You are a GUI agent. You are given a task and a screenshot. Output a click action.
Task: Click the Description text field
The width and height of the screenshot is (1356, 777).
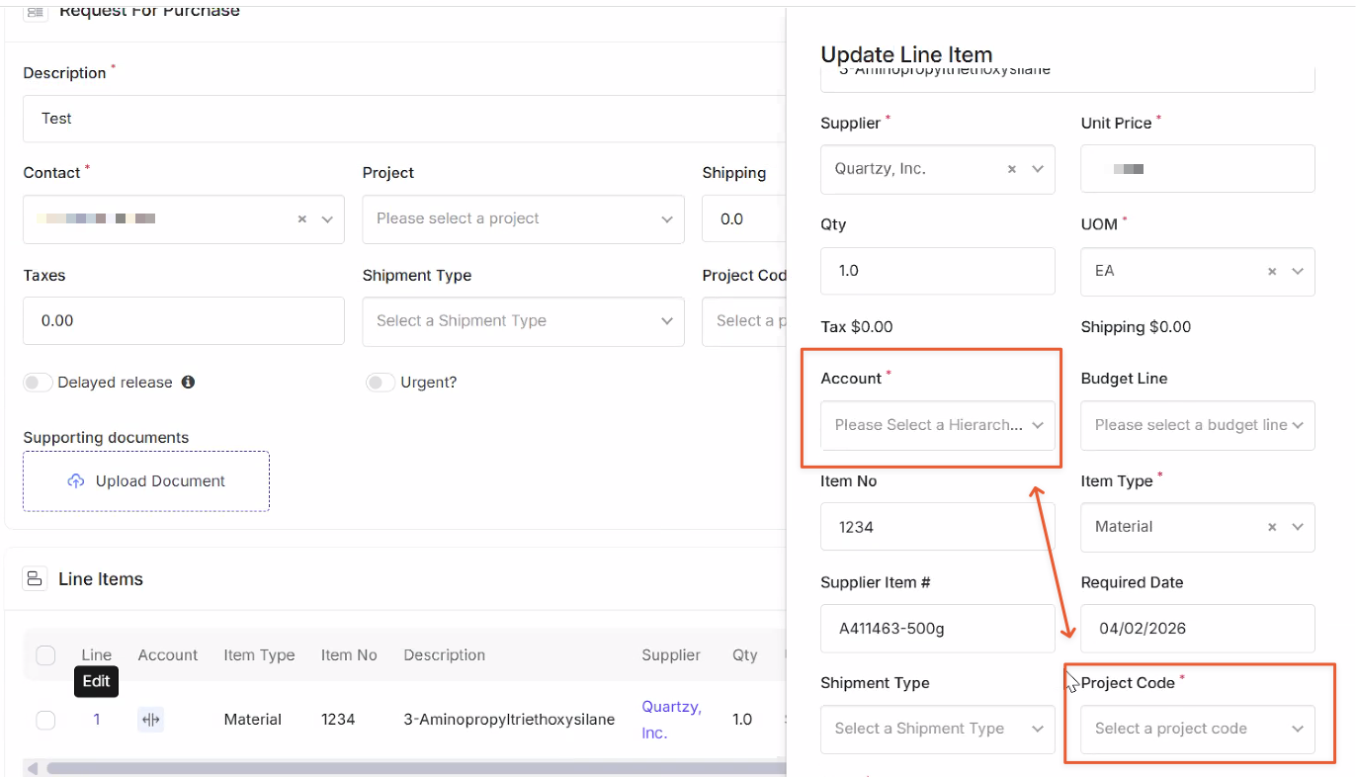pos(404,119)
